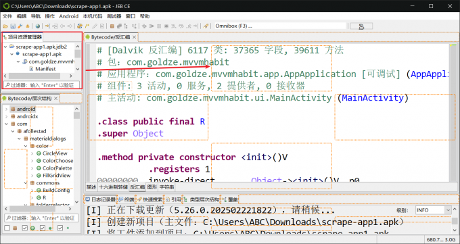Click the debugger bug start icon

[x=144, y=26]
